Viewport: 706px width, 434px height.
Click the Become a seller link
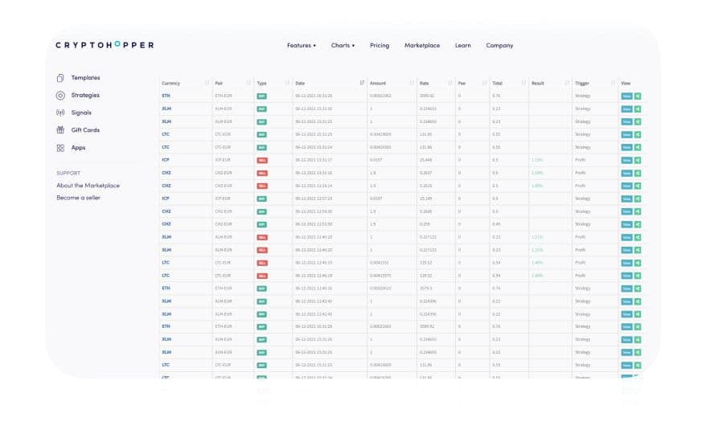78,198
